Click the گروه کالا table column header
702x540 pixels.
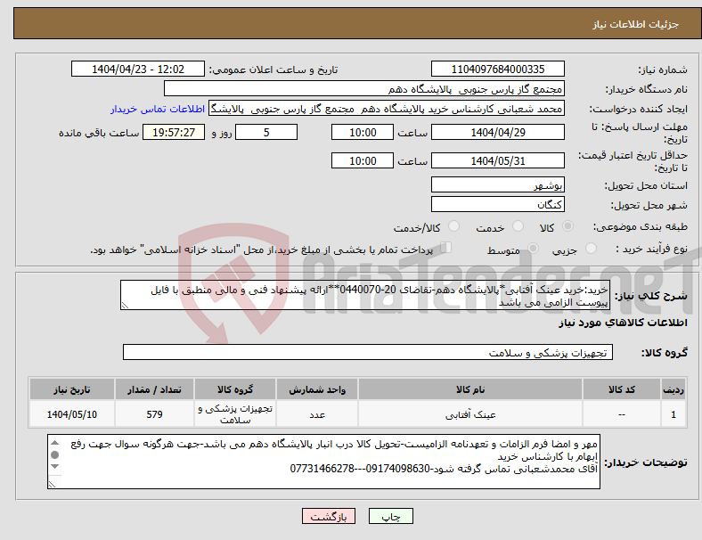click(235, 389)
